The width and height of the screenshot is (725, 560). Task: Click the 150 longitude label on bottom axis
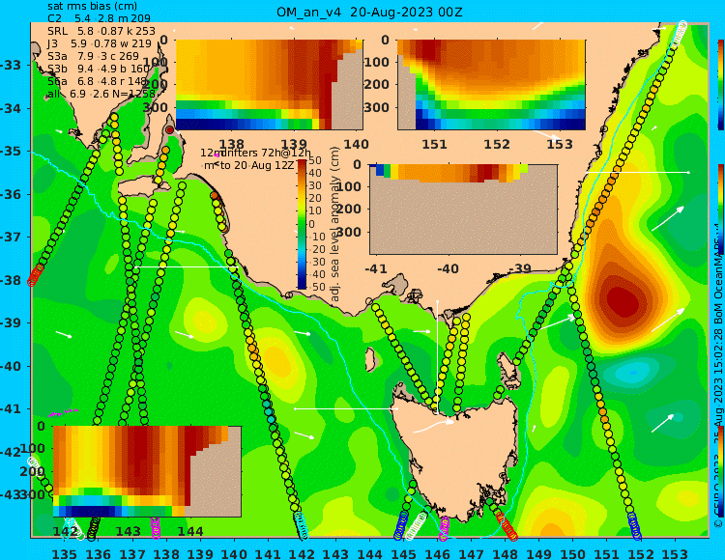tap(573, 553)
